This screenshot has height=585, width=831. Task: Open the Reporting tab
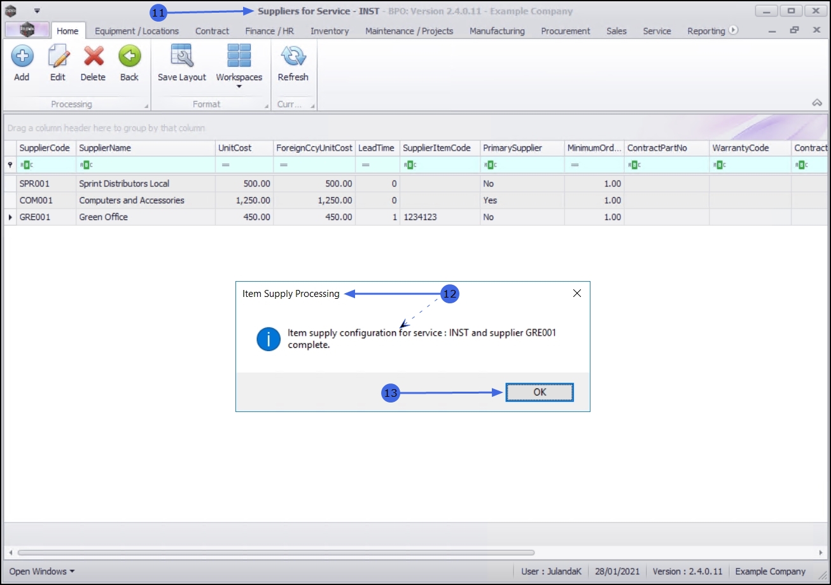tap(706, 31)
